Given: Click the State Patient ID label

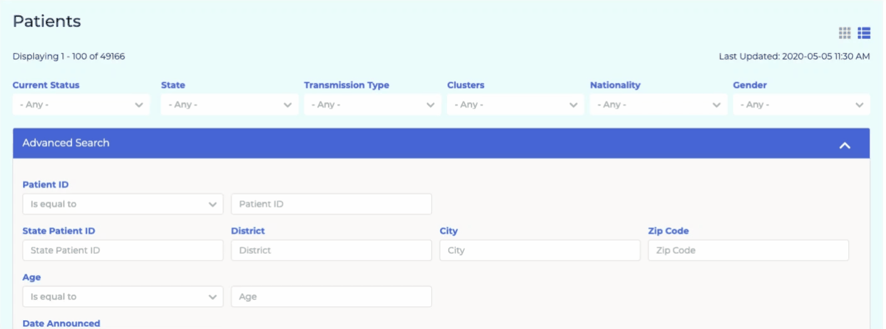Looking at the screenshot, I should 59,231.
